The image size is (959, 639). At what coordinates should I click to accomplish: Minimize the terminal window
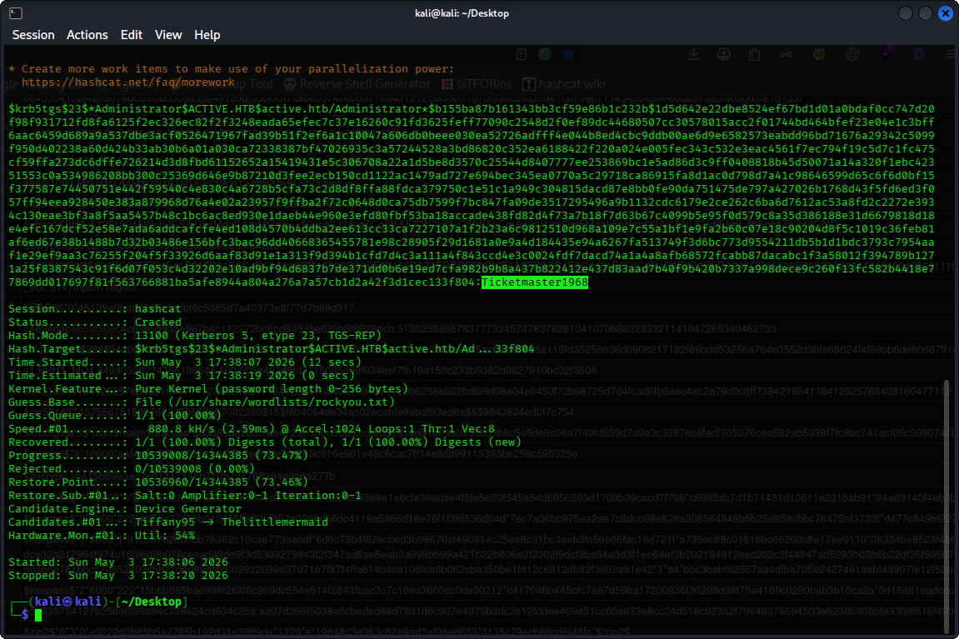pyautogui.click(x=906, y=13)
